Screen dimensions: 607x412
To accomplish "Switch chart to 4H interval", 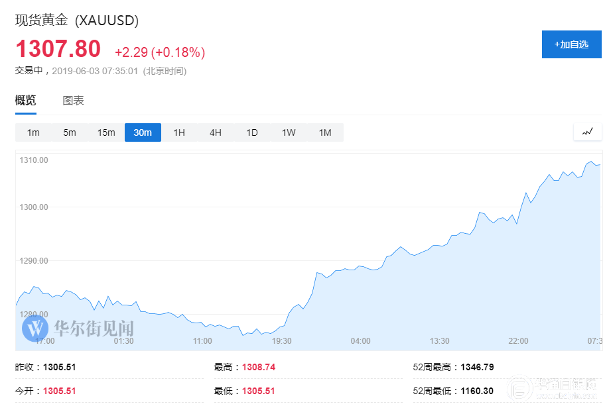I will pyautogui.click(x=216, y=132).
